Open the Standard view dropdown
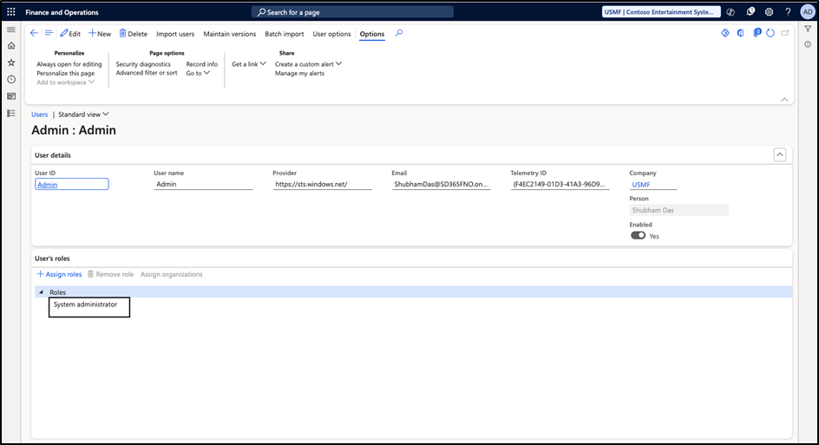 pos(83,115)
